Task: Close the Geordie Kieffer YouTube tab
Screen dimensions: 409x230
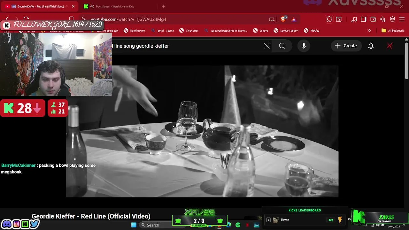Action: coord(73,6)
